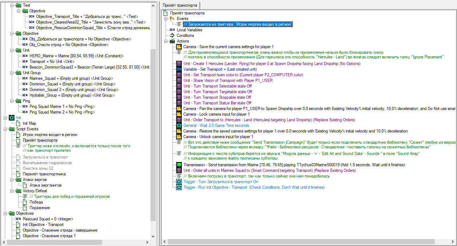Click the variable icon for Set Transport action
This screenshot has height=246, width=457.
179,69
